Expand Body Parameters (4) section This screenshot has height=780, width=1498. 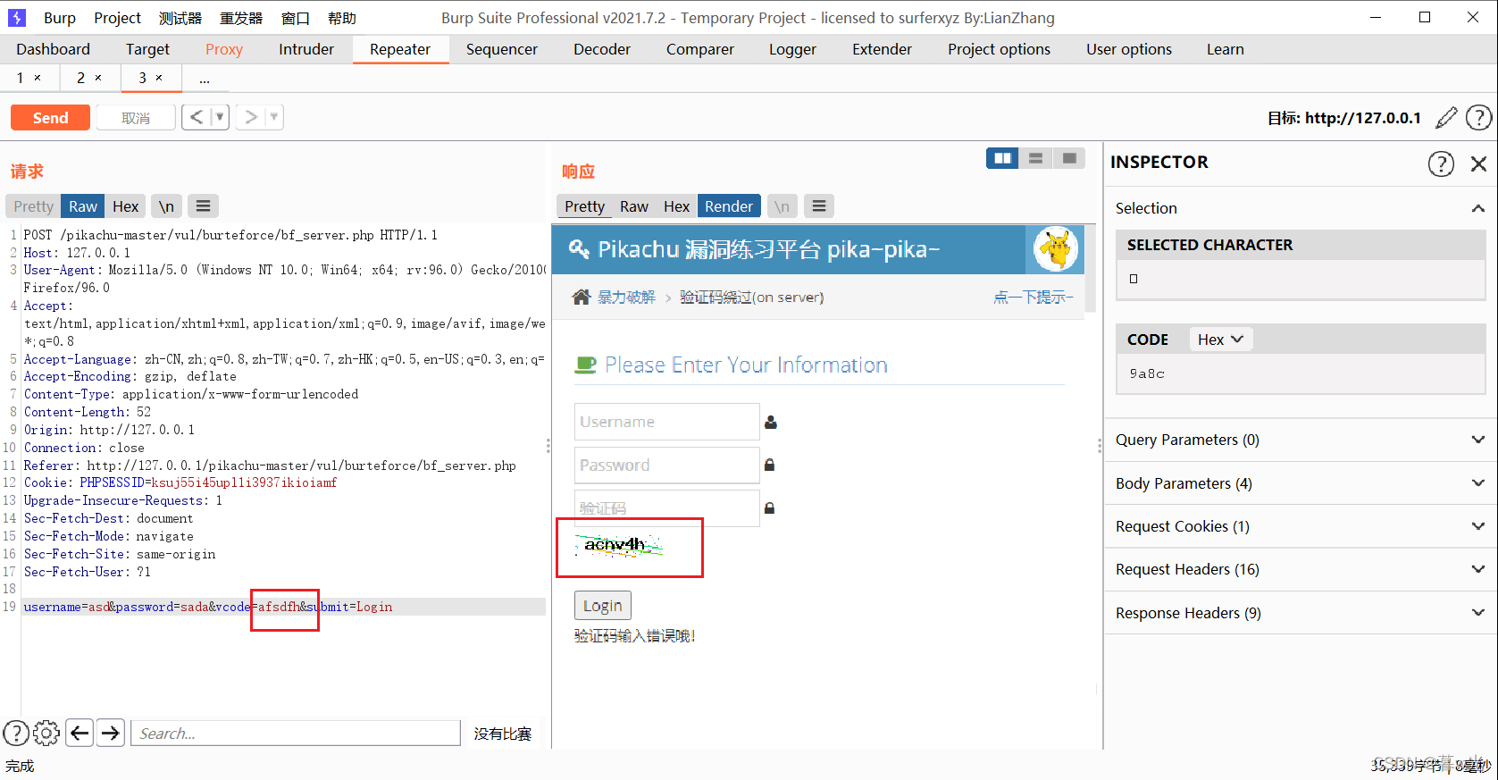click(1300, 483)
